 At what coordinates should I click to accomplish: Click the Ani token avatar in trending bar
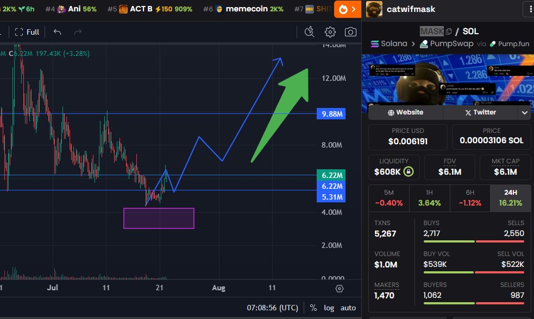click(x=61, y=9)
